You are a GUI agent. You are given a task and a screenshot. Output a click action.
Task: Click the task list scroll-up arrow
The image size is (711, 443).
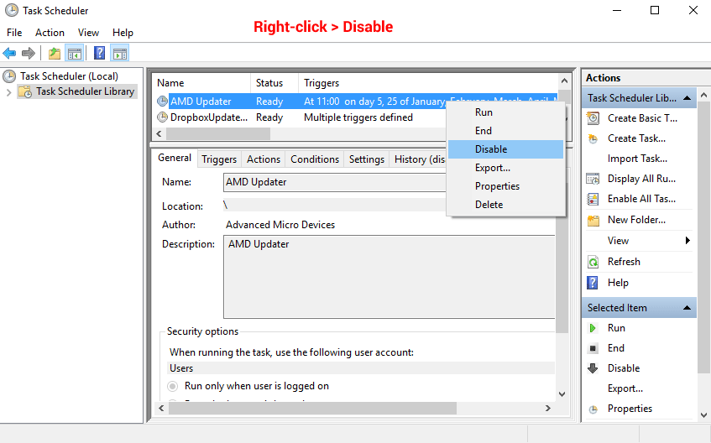click(564, 81)
